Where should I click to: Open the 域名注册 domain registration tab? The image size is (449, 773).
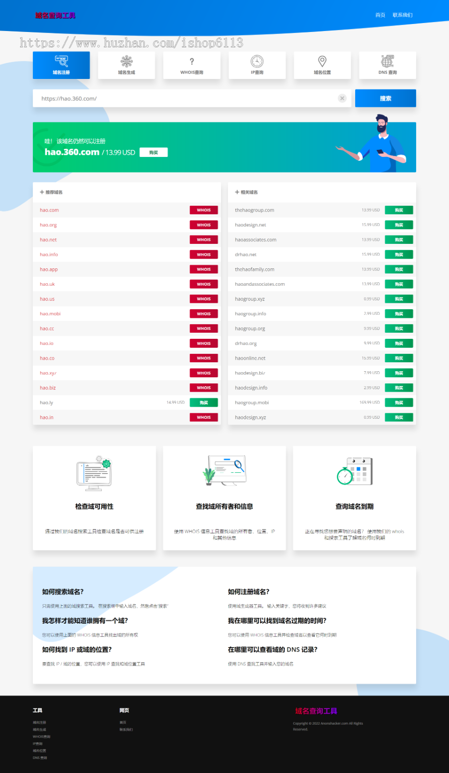(61, 65)
